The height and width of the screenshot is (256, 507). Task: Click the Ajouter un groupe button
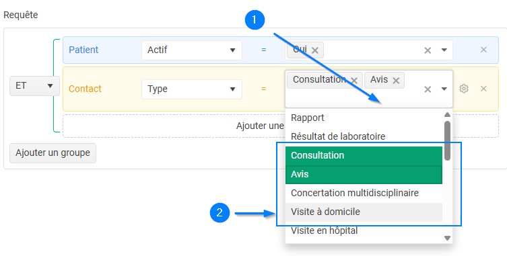(53, 153)
